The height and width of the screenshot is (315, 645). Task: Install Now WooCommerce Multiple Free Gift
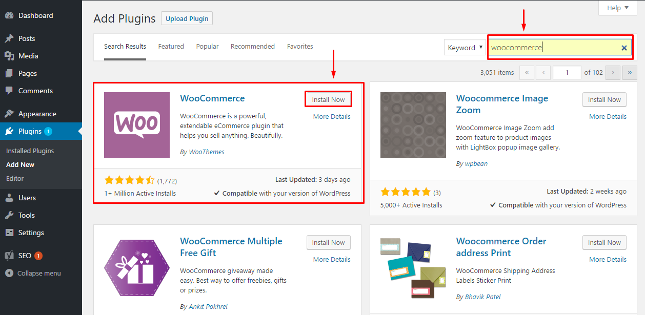pyautogui.click(x=328, y=242)
